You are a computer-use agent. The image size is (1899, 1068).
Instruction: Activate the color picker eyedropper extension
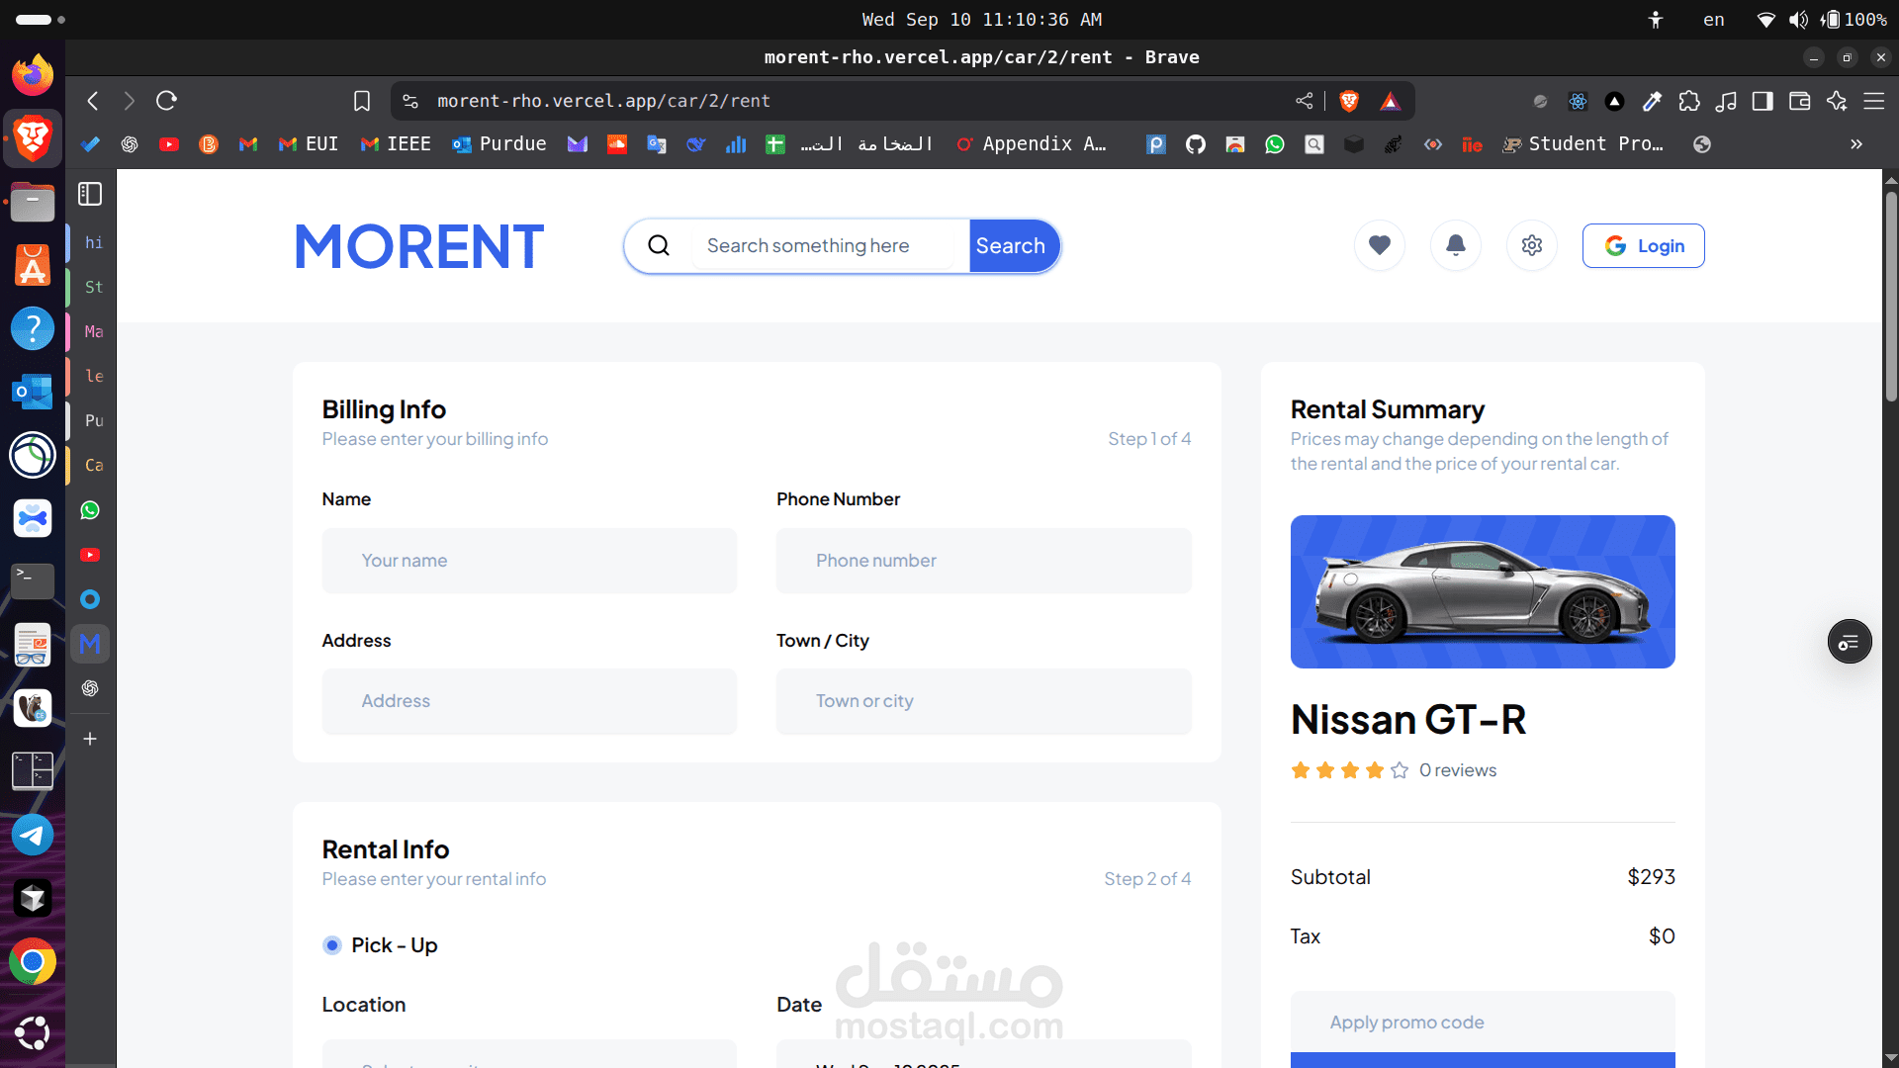point(1652,101)
